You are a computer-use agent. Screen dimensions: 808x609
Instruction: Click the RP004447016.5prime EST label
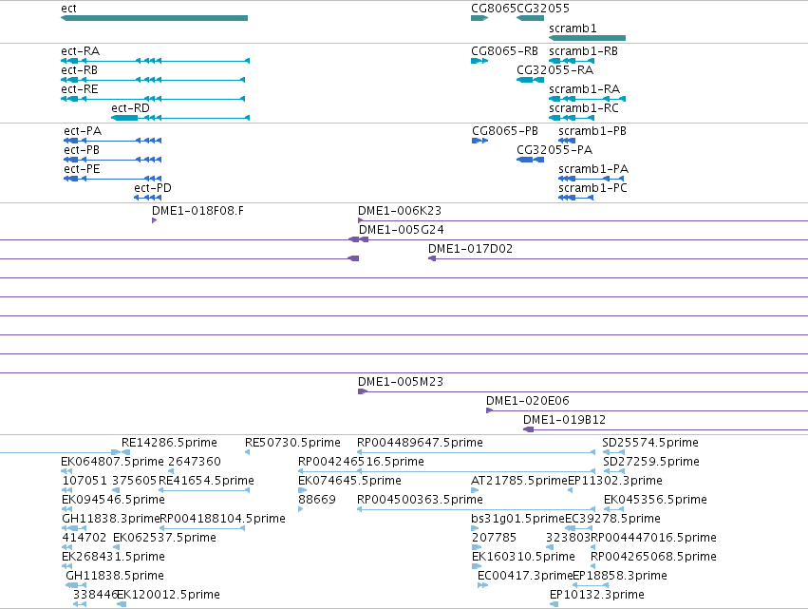(x=653, y=539)
